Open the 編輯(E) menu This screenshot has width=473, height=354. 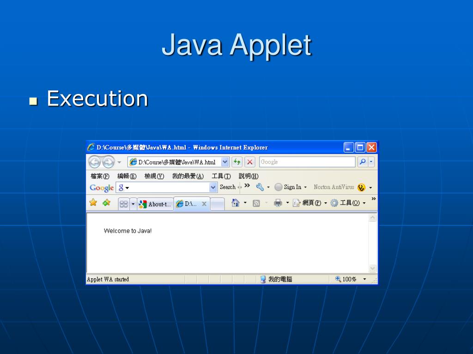127,176
